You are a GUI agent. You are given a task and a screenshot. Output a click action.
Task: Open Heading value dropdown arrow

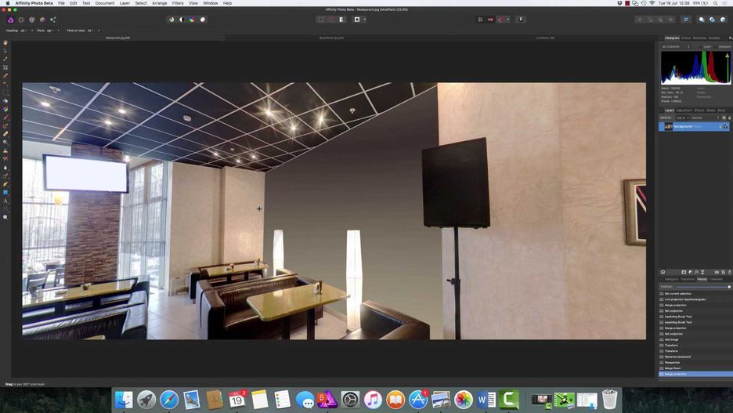(x=32, y=31)
